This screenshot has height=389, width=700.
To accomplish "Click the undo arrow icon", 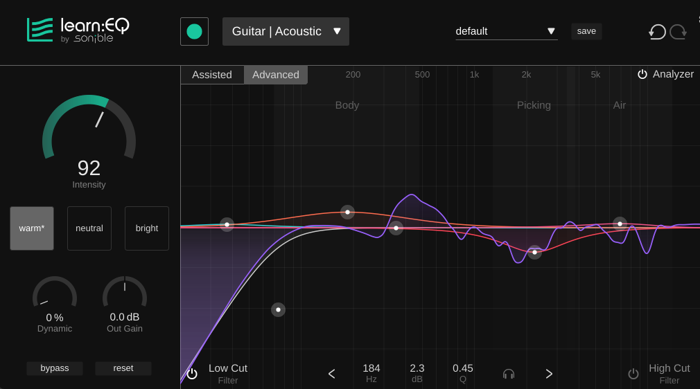I will coord(657,32).
